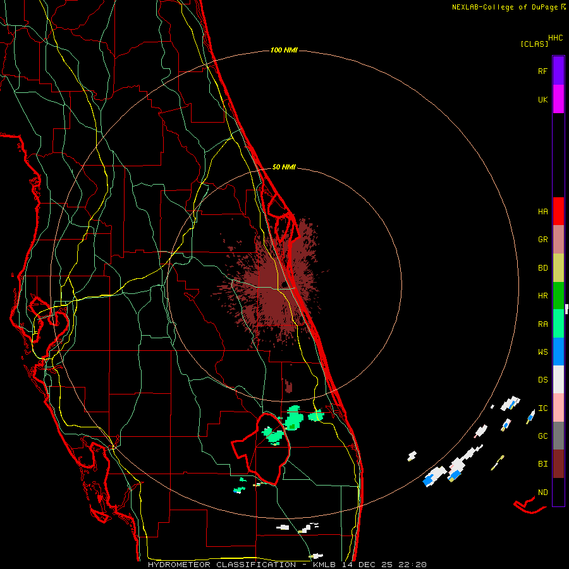Viewport: 569px width, 569px height.
Task: Click the "GC" legend label
Action: point(542,436)
